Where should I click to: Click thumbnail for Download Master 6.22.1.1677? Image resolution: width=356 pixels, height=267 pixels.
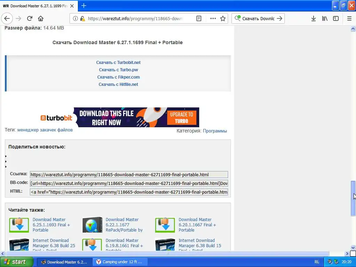92,225
